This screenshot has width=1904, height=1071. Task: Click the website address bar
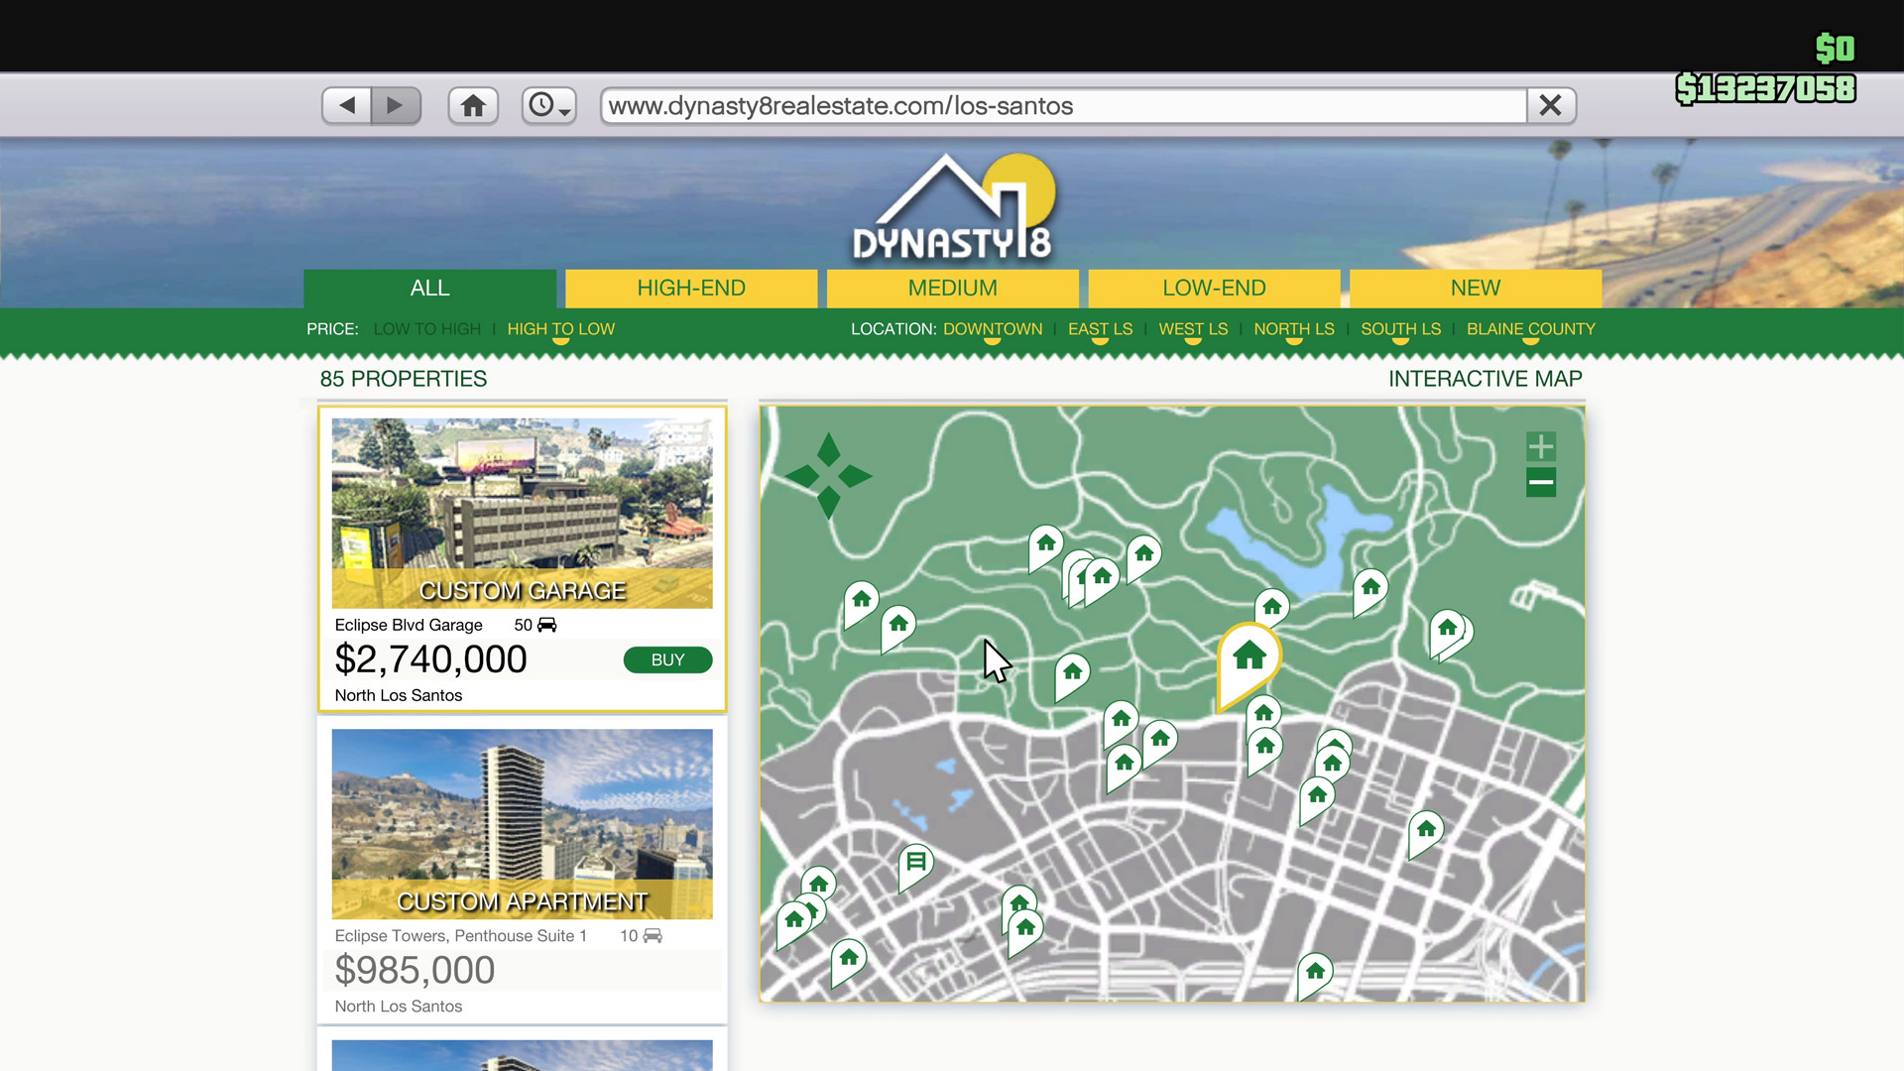[x=1063, y=105]
